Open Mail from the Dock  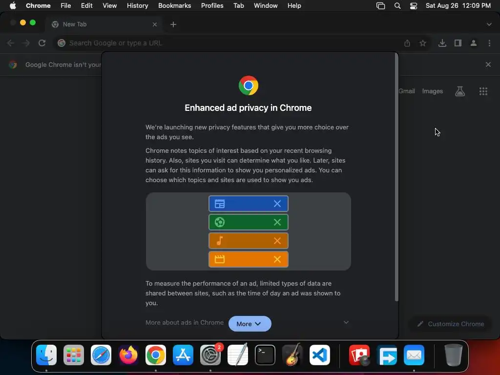[414, 355]
